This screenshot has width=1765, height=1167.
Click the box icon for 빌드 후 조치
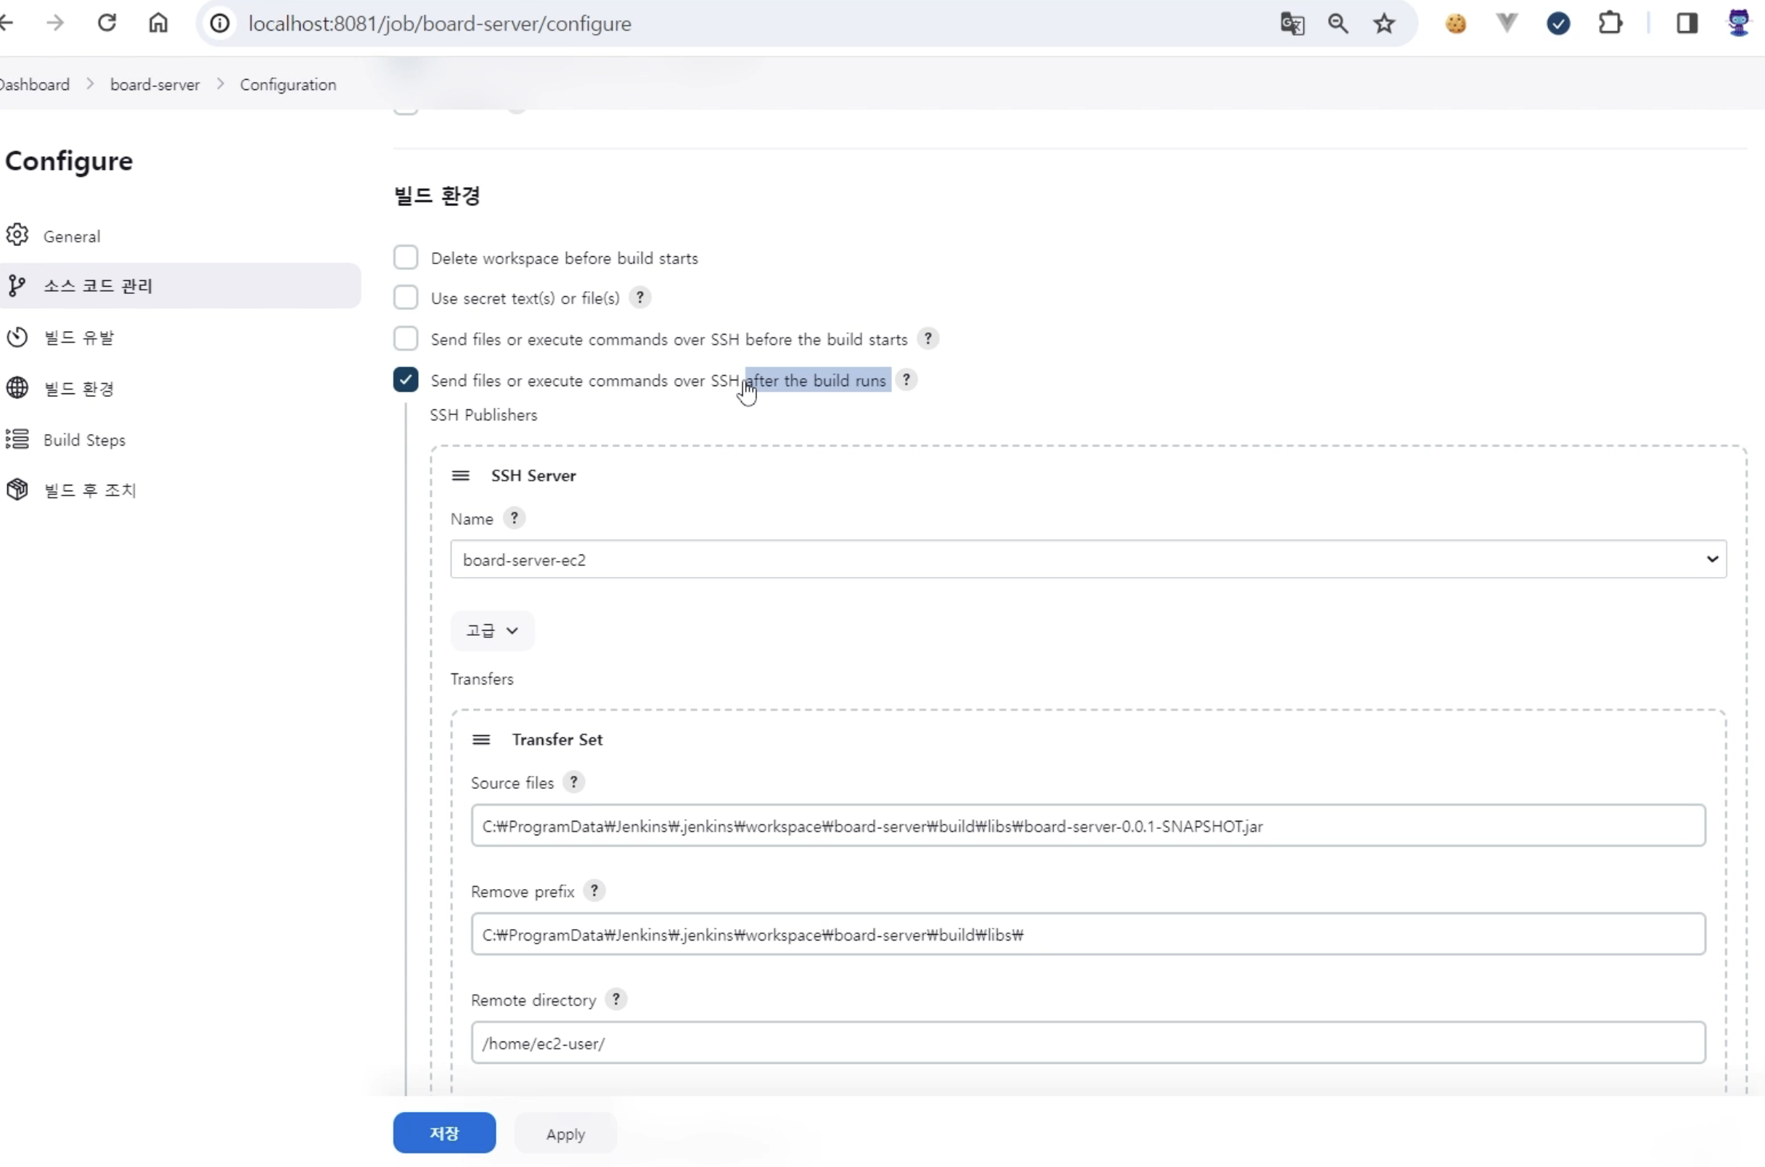click(x=17, y=489)
